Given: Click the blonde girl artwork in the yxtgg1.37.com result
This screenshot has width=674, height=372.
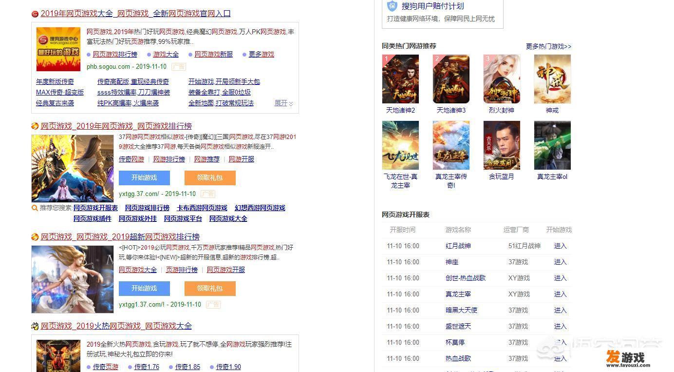Looking at the screenshot, I should coord(73,279).
